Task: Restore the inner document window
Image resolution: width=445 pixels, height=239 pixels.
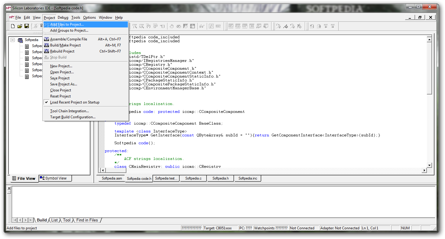Action: [x=420, y=18]
